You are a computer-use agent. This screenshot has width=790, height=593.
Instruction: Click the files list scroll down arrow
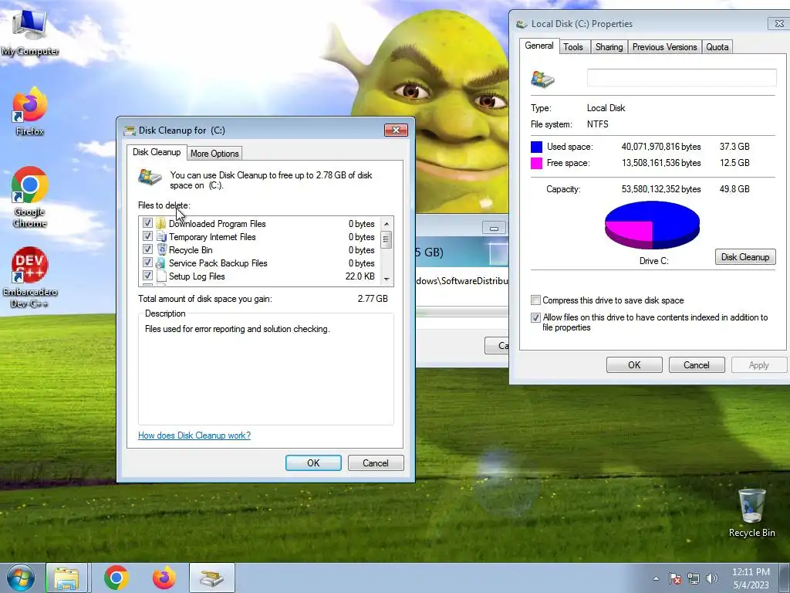(x=387, y=279)
